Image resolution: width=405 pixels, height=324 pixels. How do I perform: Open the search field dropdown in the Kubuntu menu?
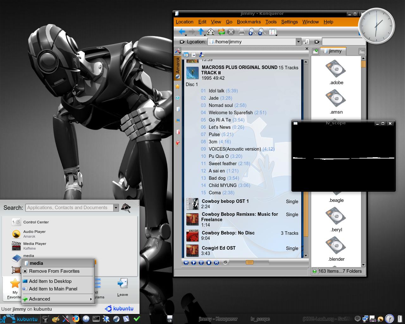116,208
